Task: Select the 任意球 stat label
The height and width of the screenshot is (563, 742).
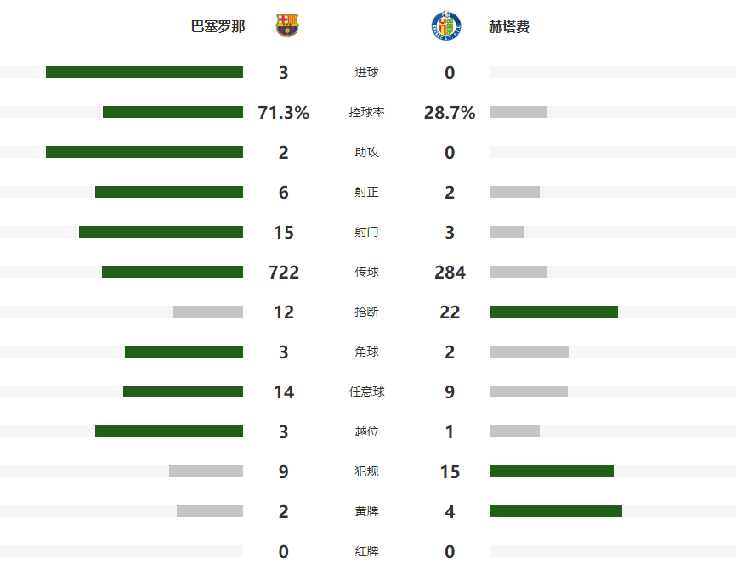Action: click(366, 391)
